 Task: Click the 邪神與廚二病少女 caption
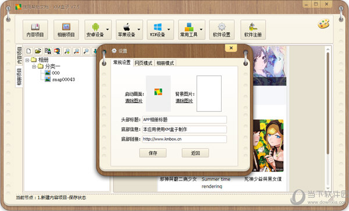[178, 179]
